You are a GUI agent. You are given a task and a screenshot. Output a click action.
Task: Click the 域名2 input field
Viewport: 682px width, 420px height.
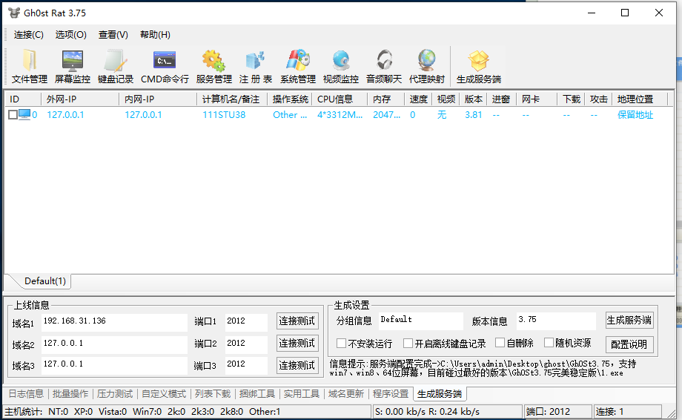(x=114, y=344)
